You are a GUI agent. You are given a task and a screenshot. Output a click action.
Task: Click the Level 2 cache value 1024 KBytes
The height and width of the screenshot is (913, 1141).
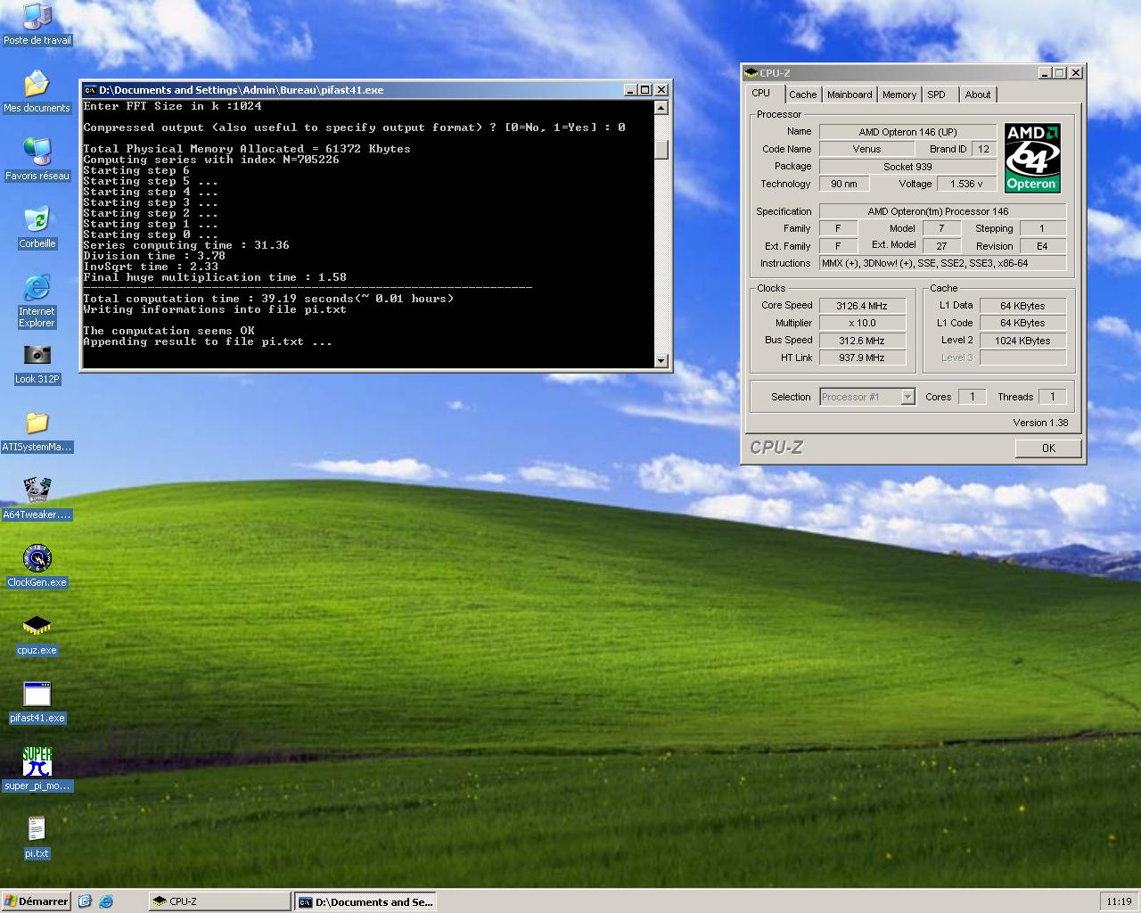point(1022,341)
